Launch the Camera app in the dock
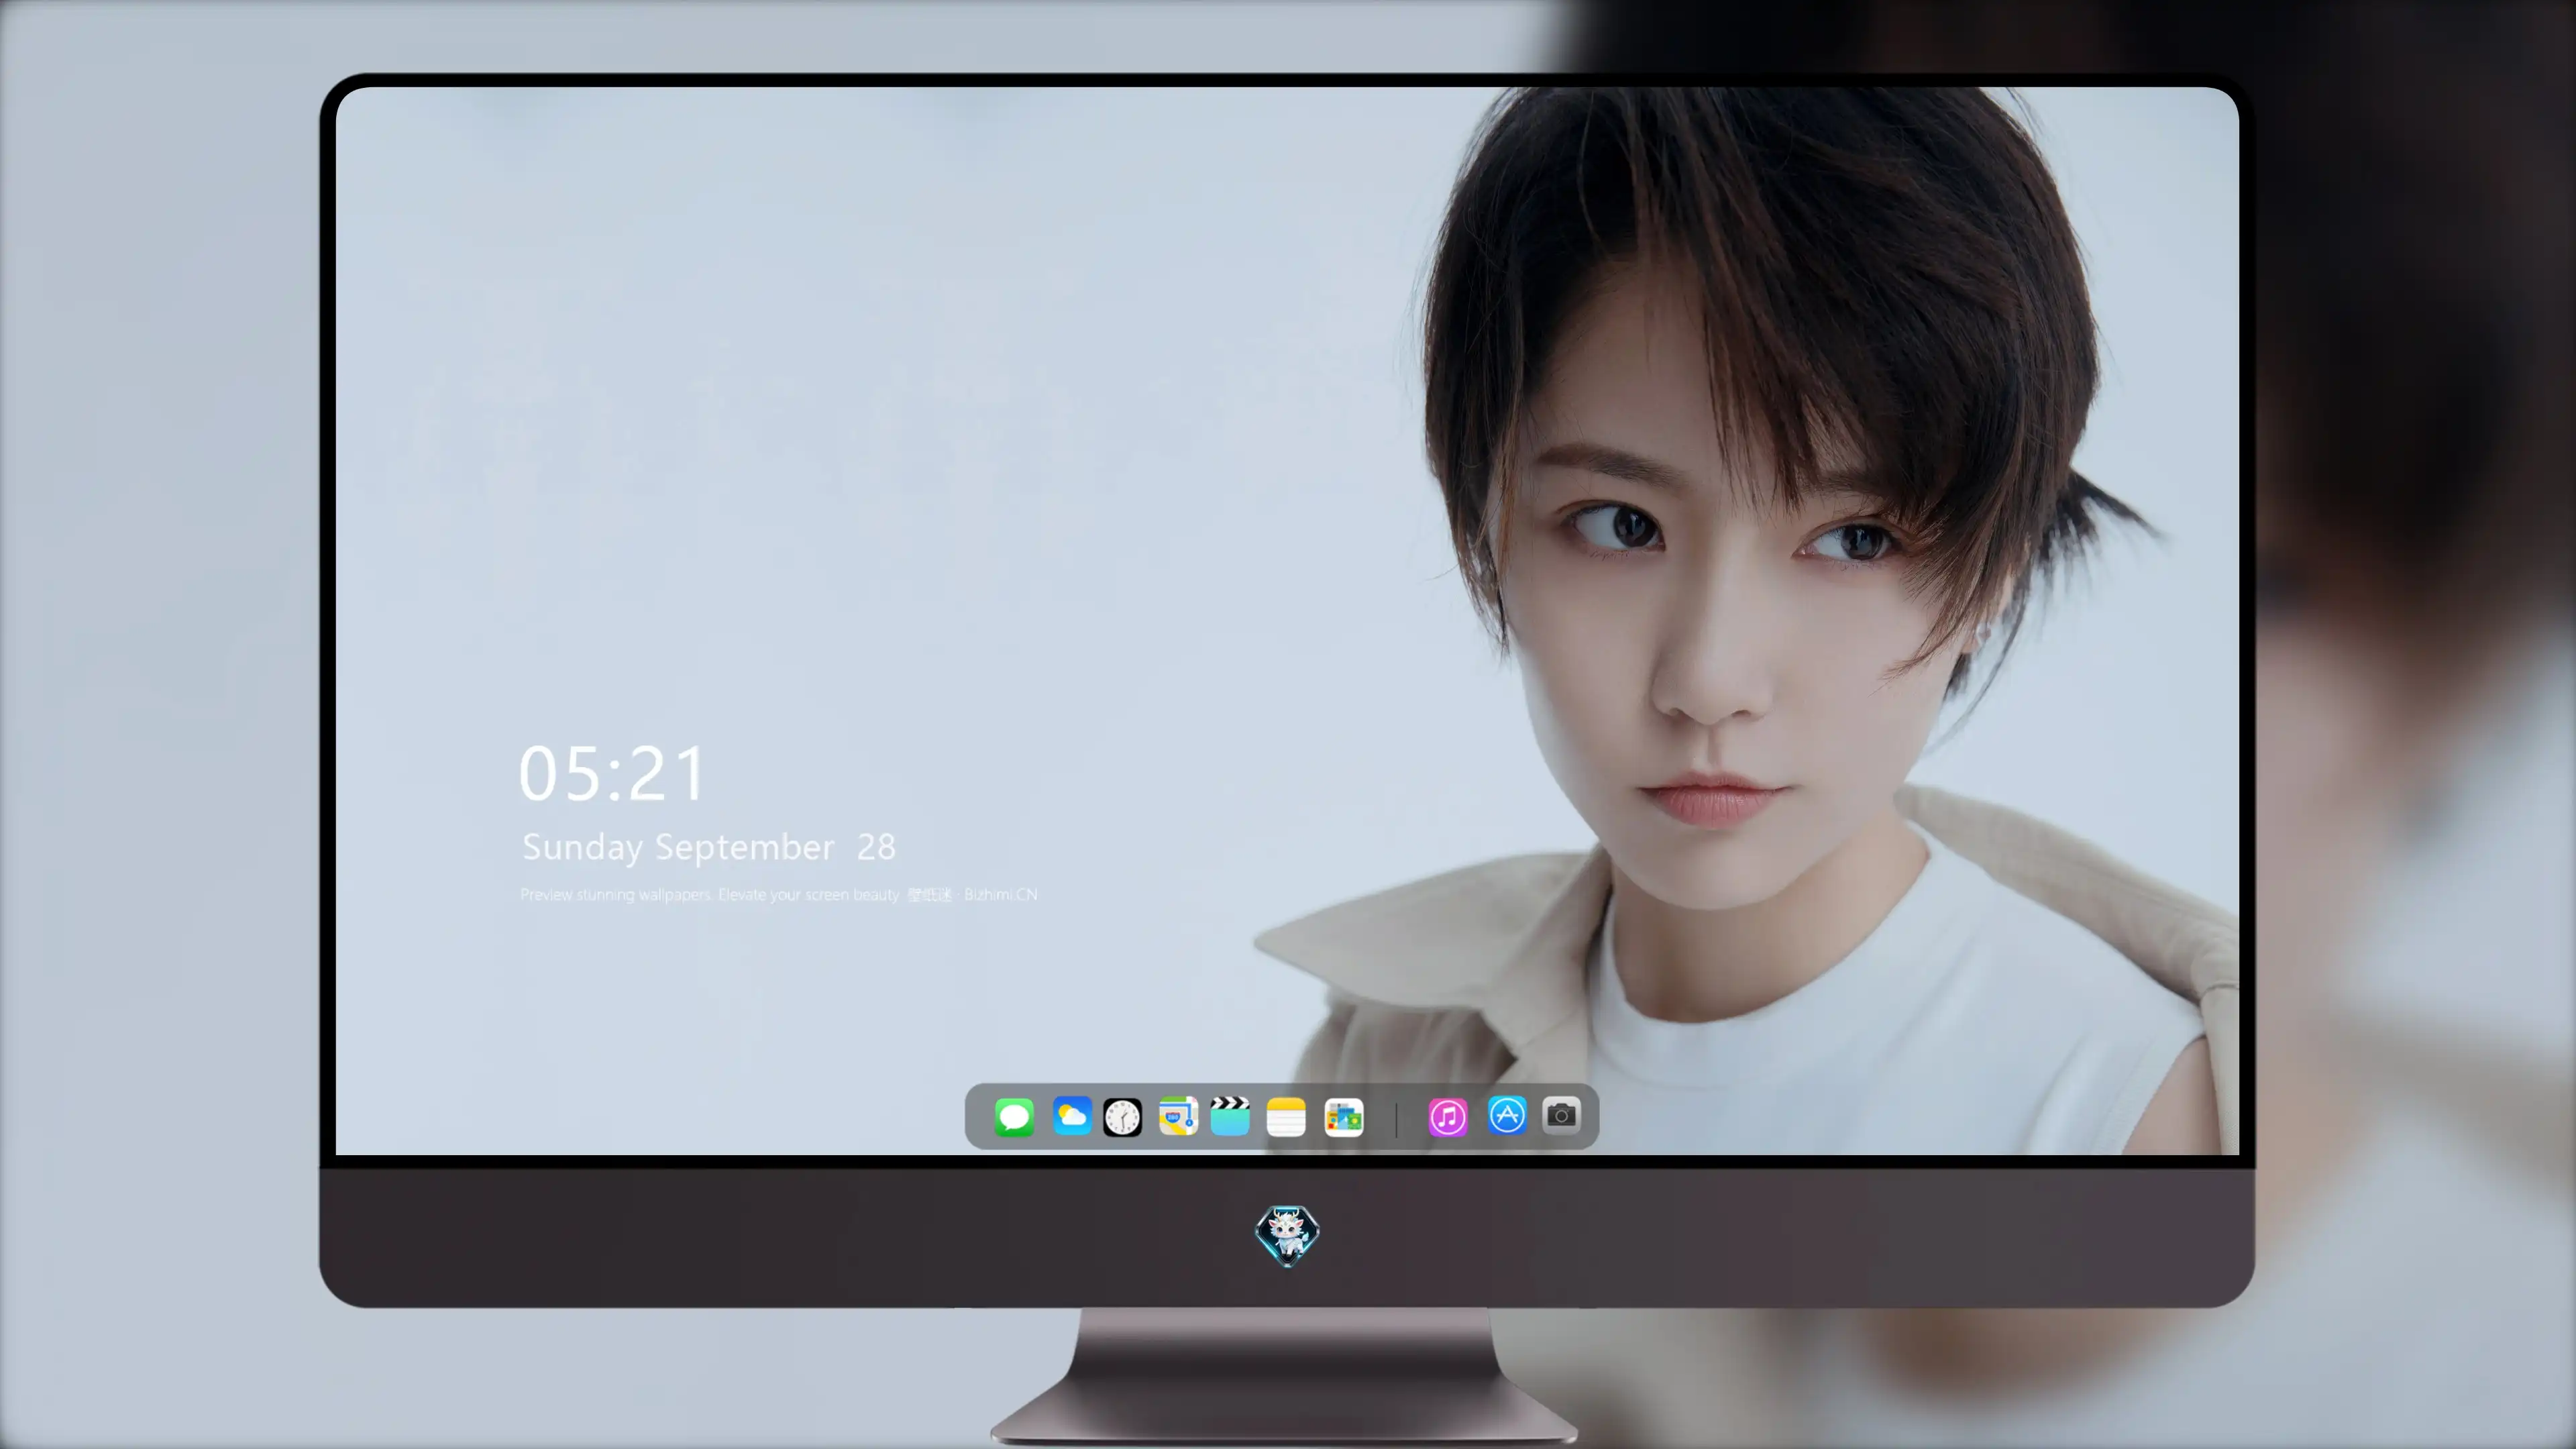 point(1561,1115)
